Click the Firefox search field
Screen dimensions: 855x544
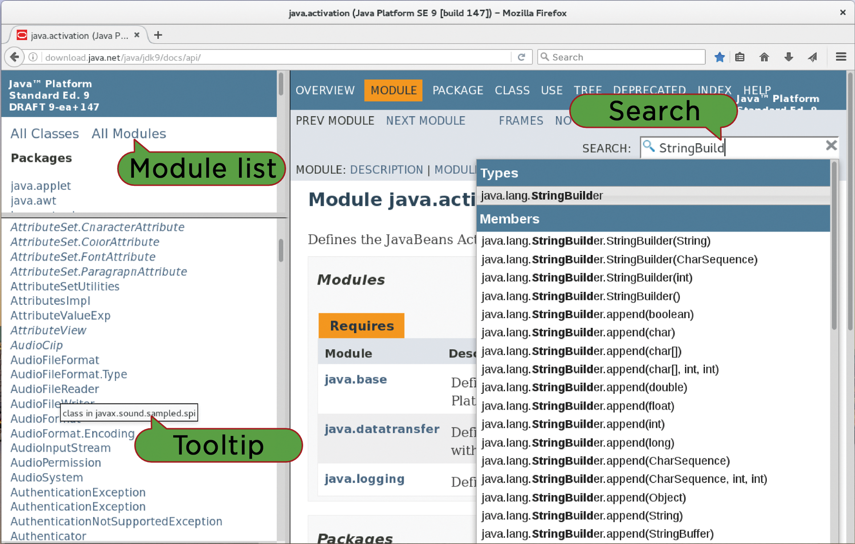(x=621, y=57)
